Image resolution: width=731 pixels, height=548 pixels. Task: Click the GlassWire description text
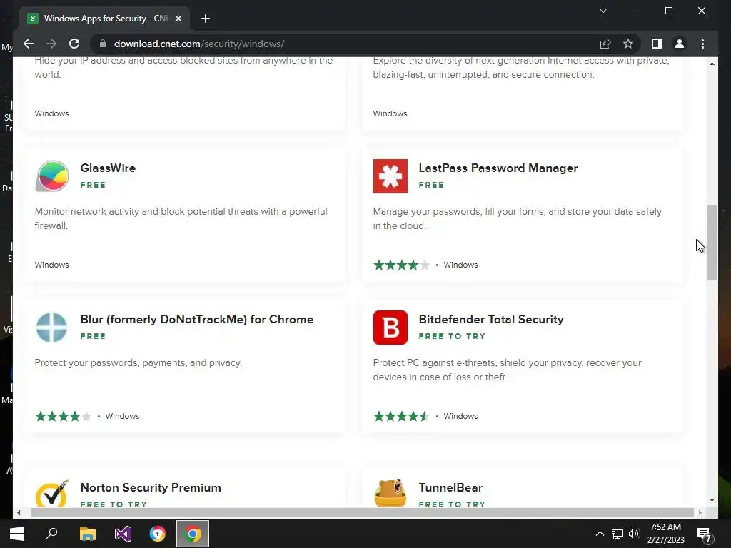coord(181,218)
